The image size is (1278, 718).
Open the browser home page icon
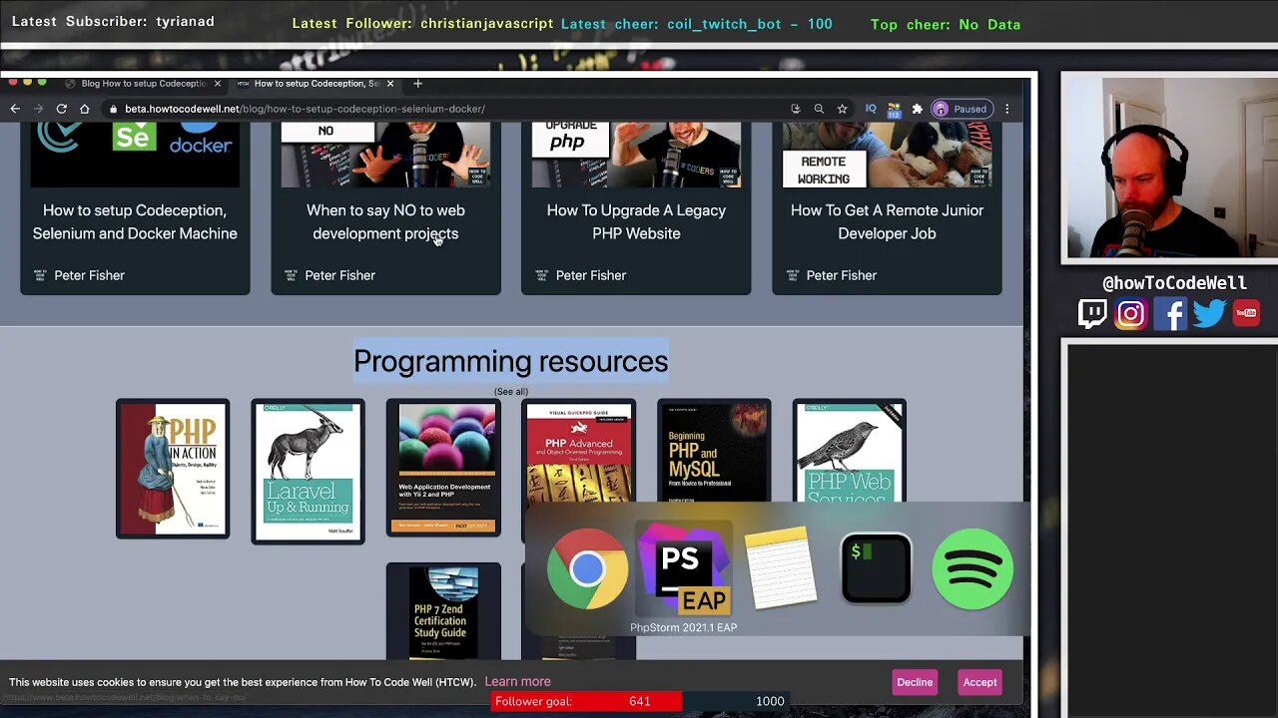pos(85,109)
